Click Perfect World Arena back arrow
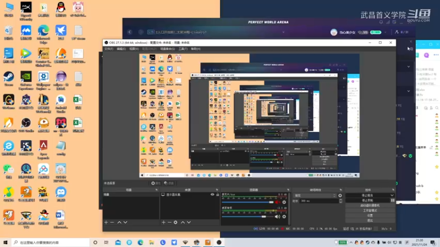 [130, 32]
